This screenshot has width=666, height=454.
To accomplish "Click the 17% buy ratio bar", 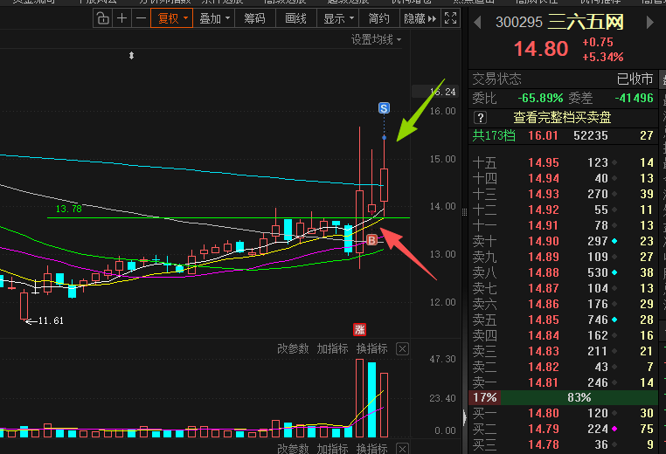I will pyautogui.click(x=484, y=397).
